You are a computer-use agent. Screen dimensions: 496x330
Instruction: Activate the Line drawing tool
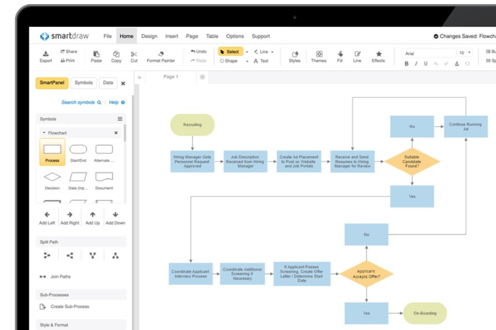pyautogui.click(x=261, y=51)
